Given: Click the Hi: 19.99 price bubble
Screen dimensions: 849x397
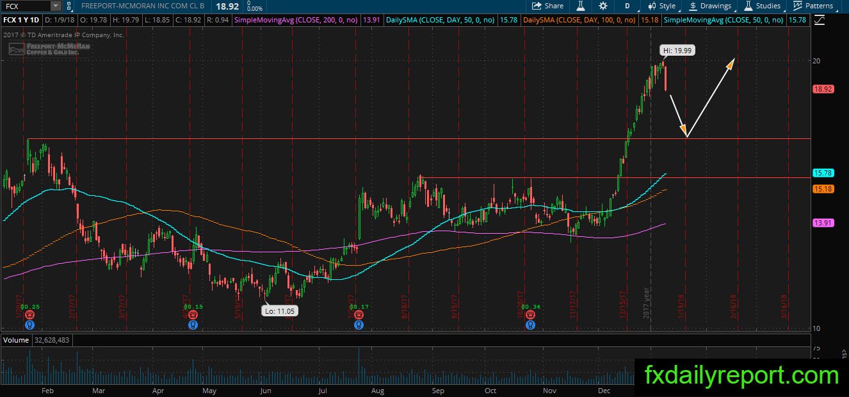Looking at the screenshot, I should 677,50.
